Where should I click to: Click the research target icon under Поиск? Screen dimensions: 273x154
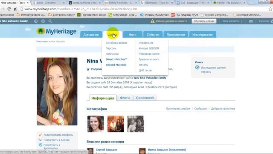tap(197, 68)
